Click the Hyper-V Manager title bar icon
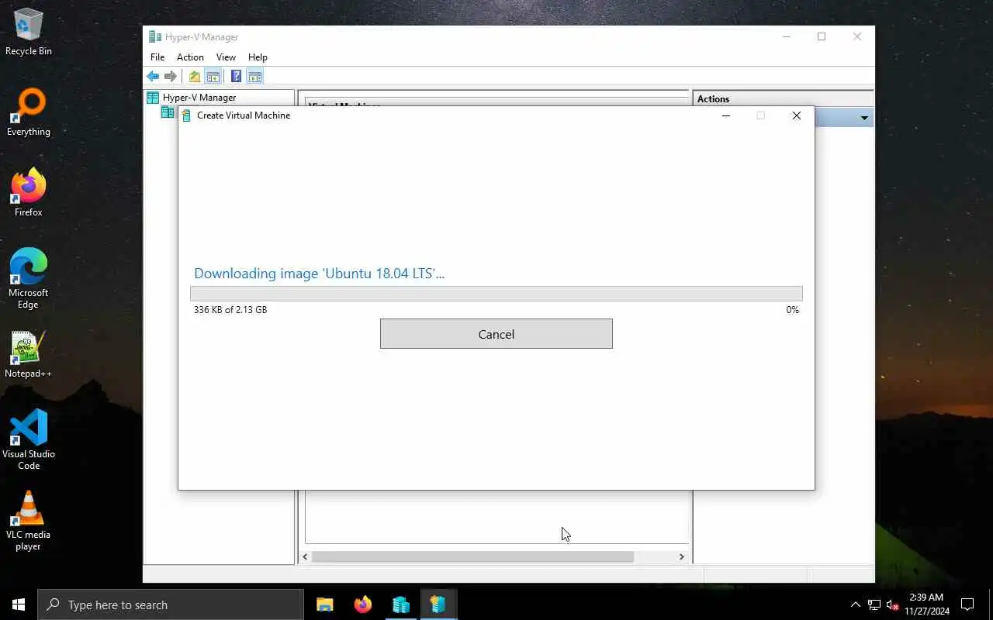The image size is (993, 620). pos(154,36)
